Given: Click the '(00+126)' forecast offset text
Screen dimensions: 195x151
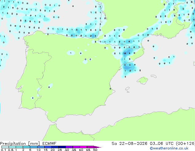Looking at the screenshot, I should tap(185, 144).
